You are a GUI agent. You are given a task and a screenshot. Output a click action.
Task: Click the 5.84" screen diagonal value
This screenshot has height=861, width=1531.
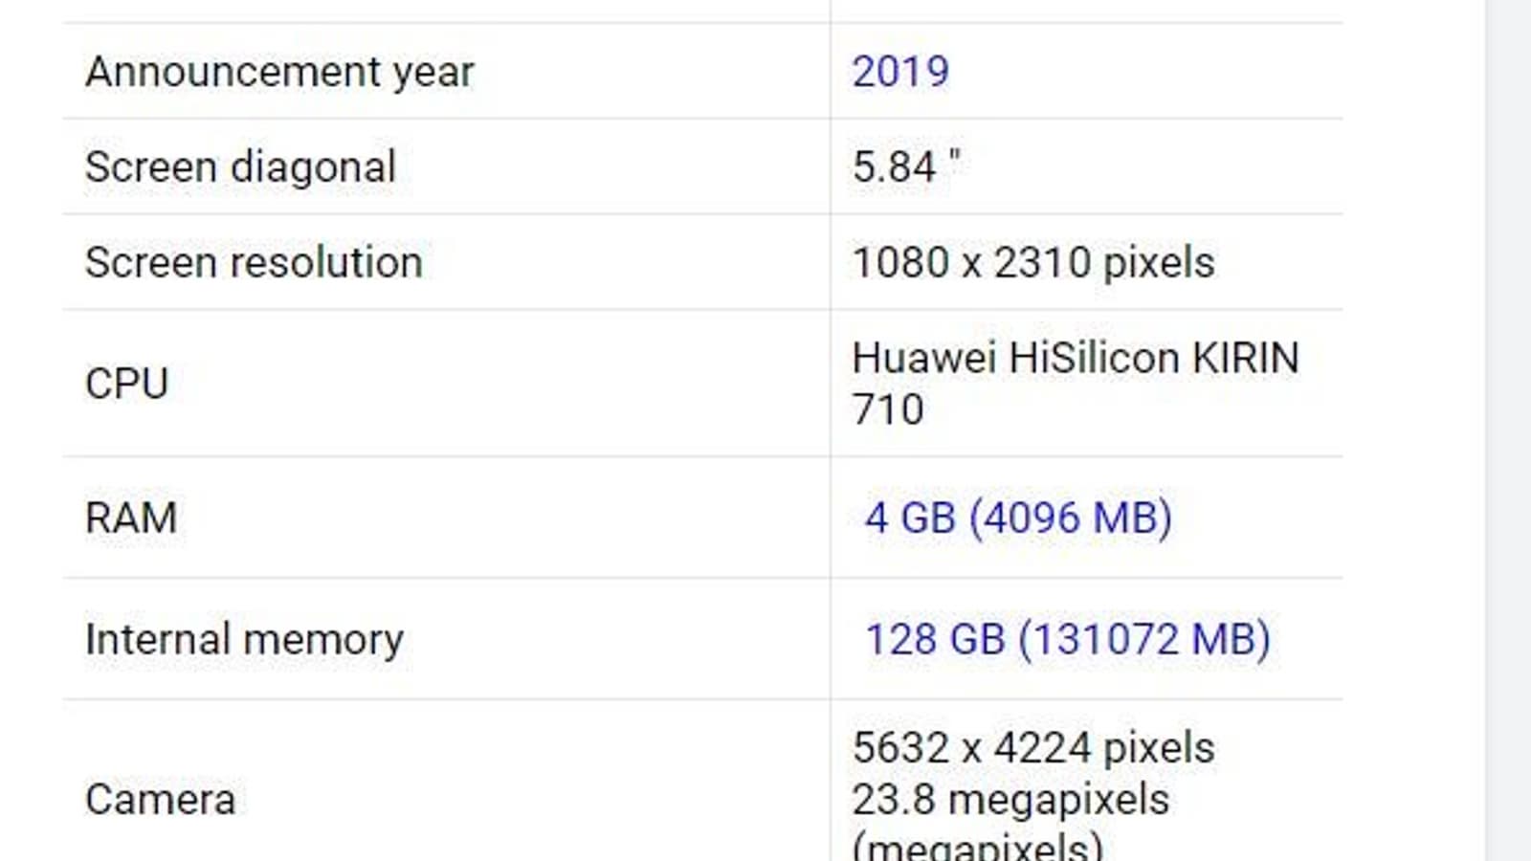[906, 167]
